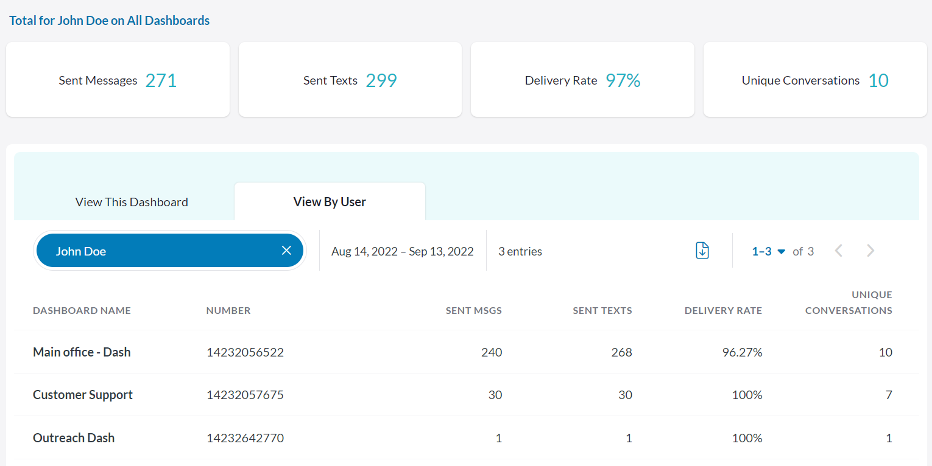Remove the John Doe user filter
Image resolution: width=932 pixels, height=466 pixels.
point(286,251)
